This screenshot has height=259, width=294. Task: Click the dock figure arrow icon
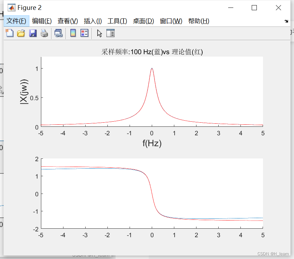(286, 21)
